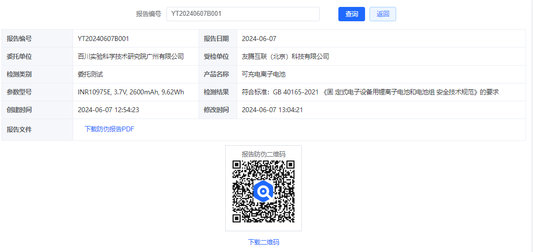Click the 参数型号 label

[x=19, y=92]
